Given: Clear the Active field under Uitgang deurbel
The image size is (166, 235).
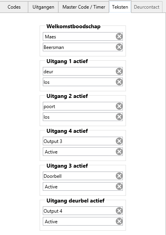Looking at the screenshot, I should (119, 221).
